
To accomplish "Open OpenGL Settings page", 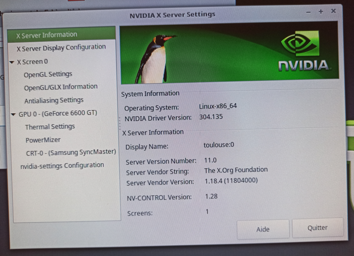I will click(x=48, y=74).
